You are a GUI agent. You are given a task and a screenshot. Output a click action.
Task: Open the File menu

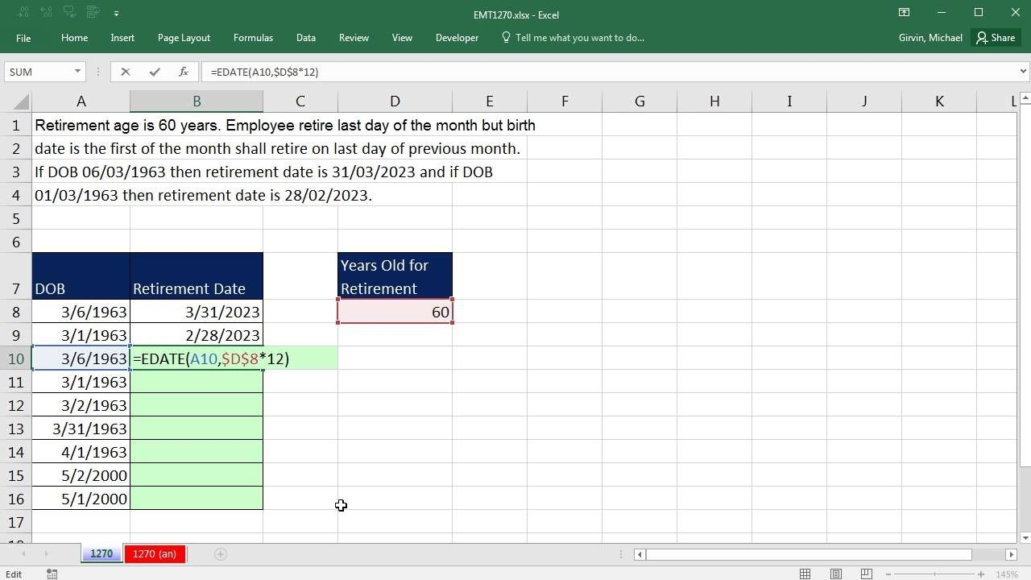point(23,38)
